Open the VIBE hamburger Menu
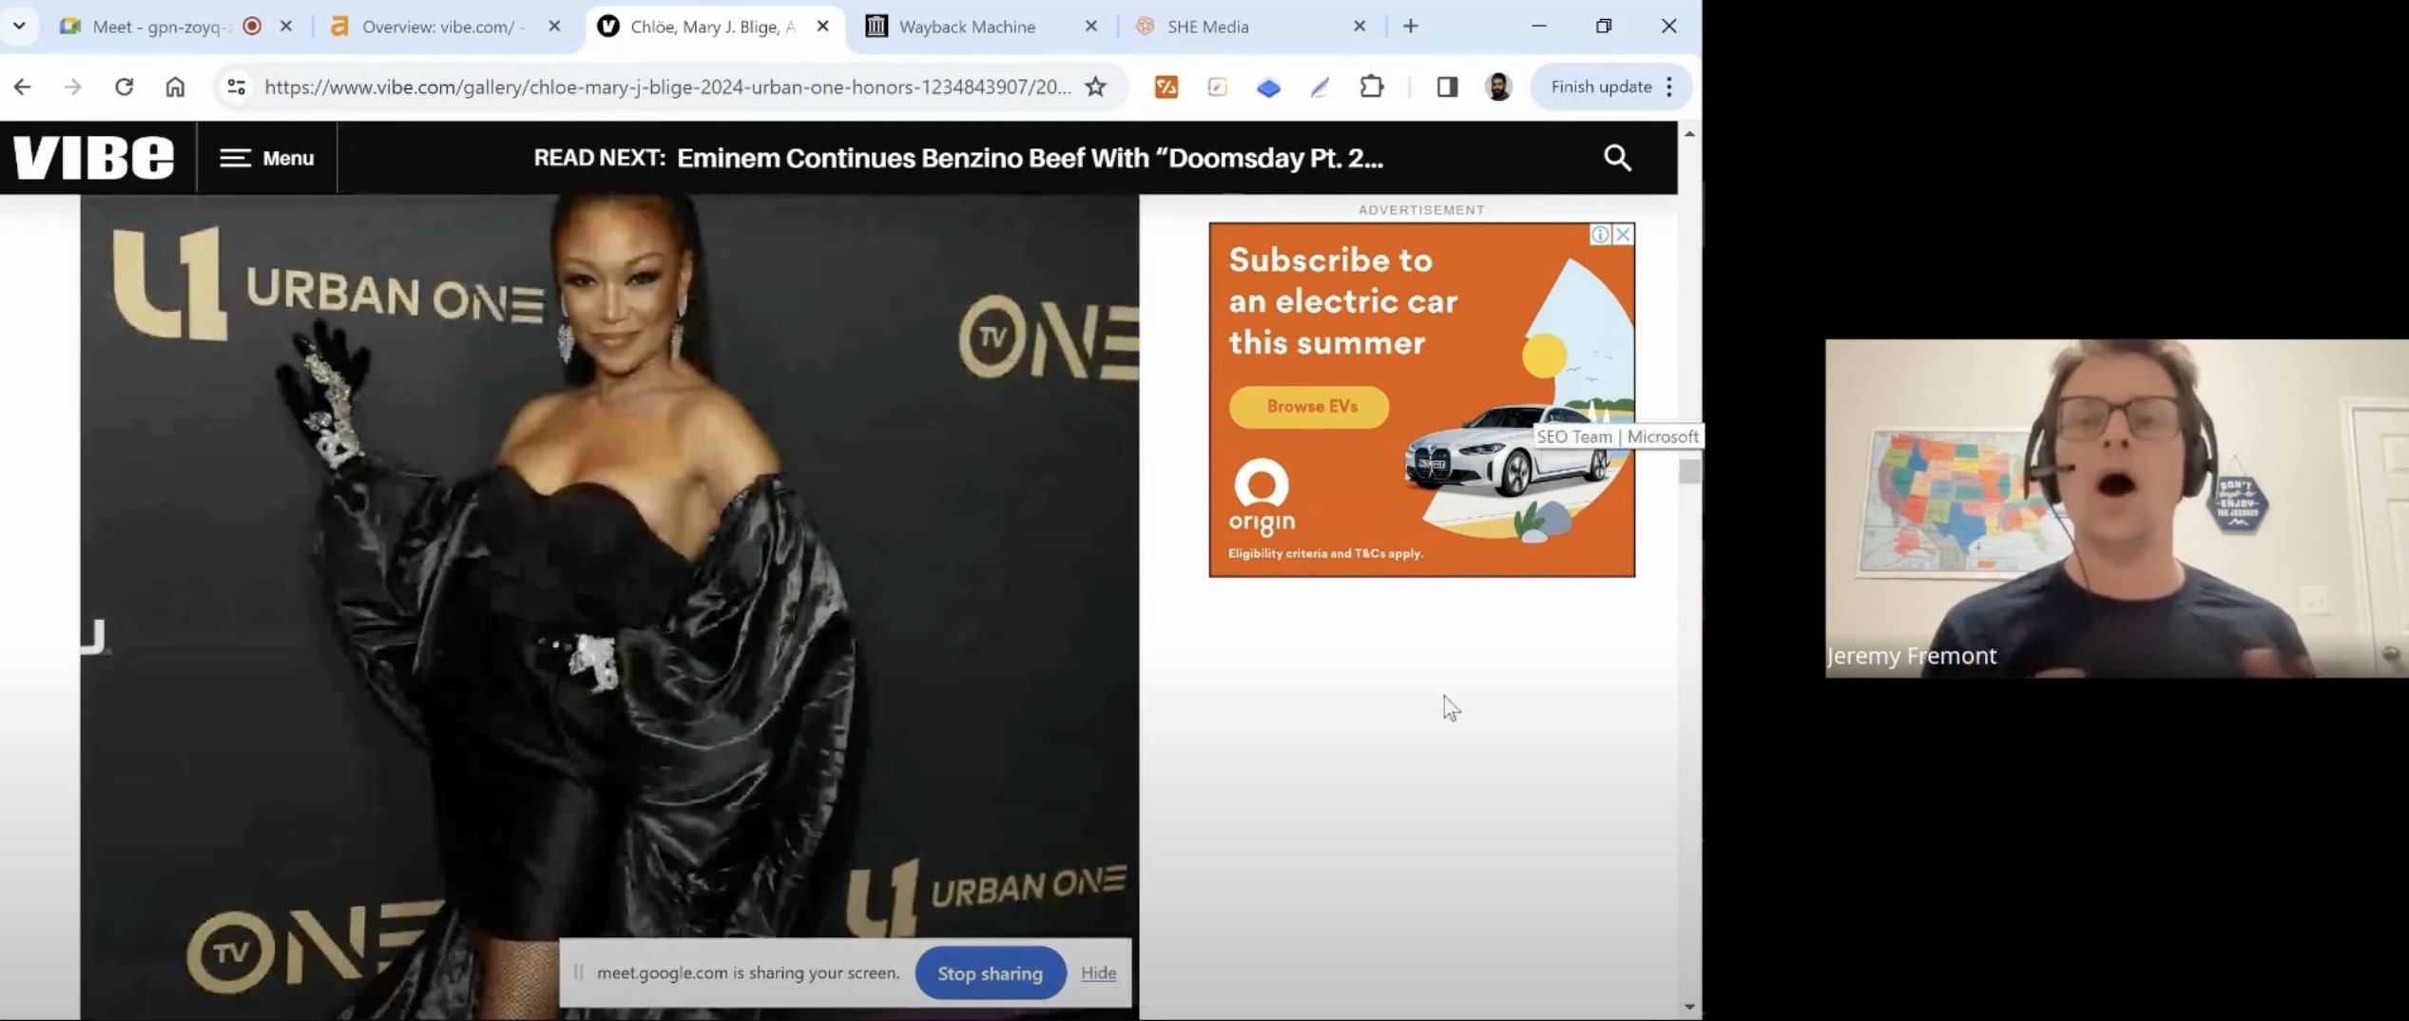2409x1021 pixels. [267, 158]
